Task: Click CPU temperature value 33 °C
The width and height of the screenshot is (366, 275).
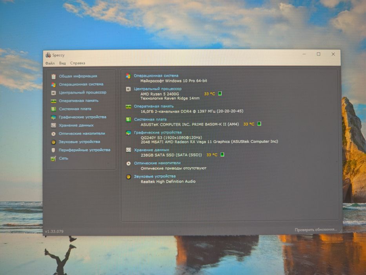Action: pos(209,94)
